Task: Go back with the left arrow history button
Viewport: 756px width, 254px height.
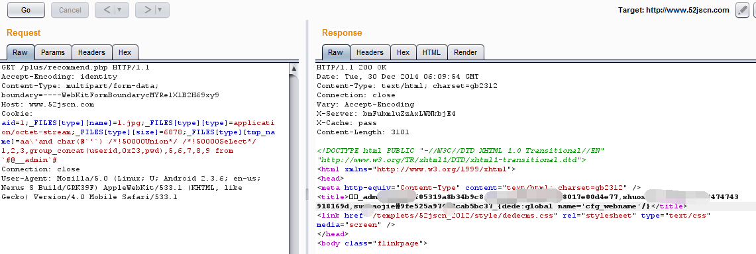Action: [107, 10]
